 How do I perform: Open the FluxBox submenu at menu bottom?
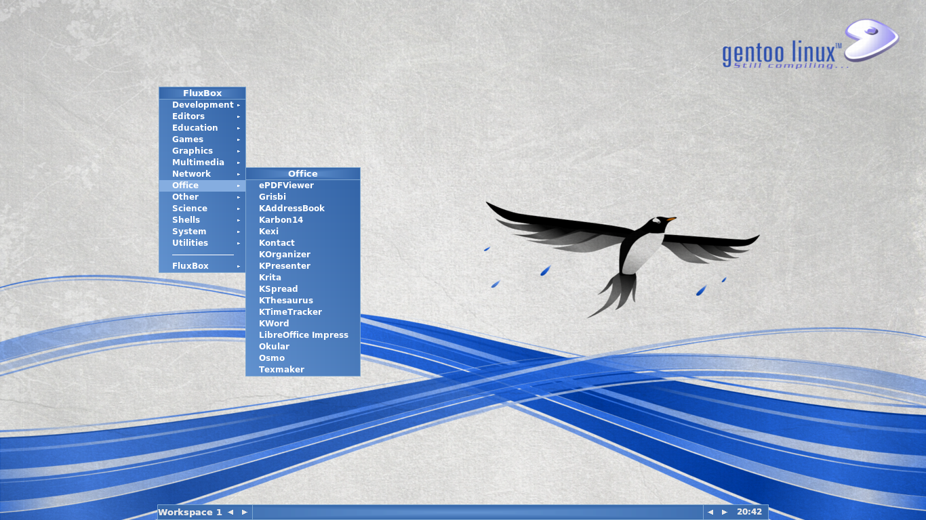coord(202,266)
